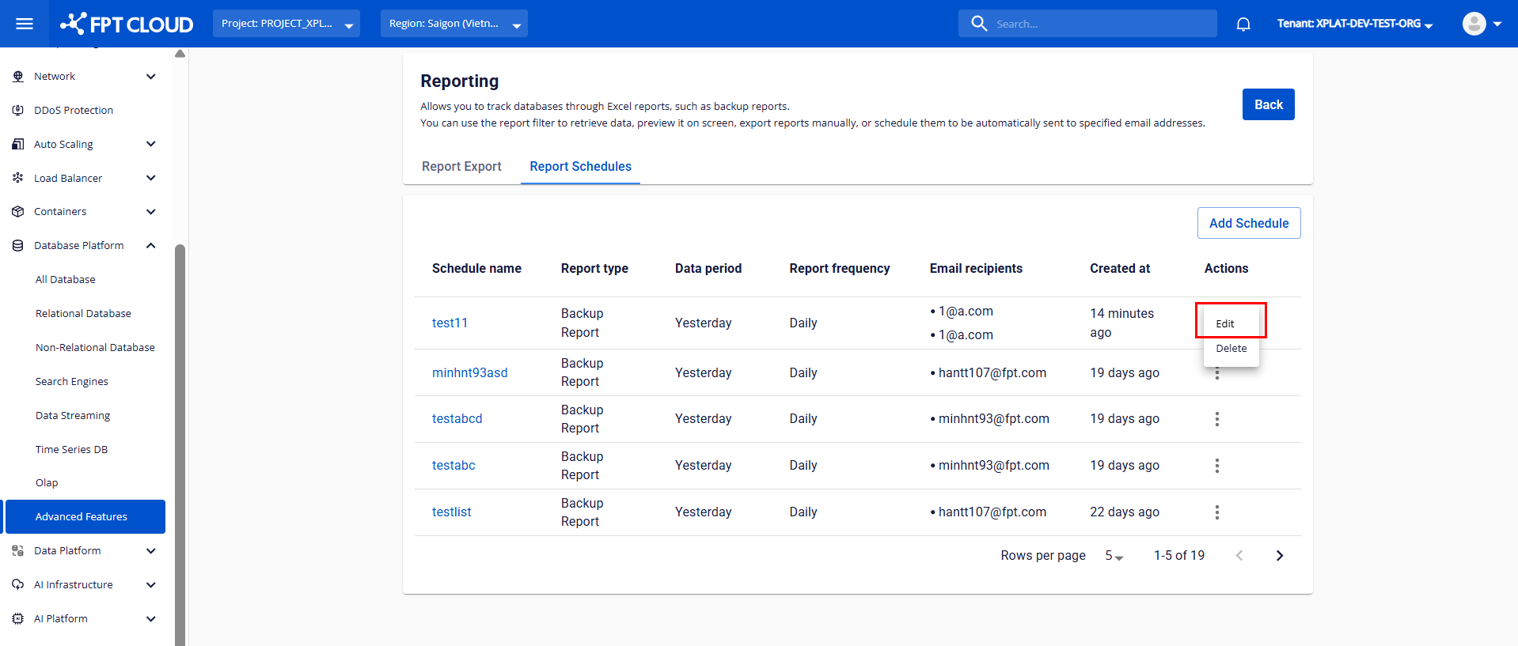
Task: Go to previous page of schedules
Action: click(x=1239, y=556)
